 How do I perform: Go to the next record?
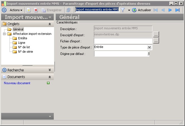[x=170, y=10]
